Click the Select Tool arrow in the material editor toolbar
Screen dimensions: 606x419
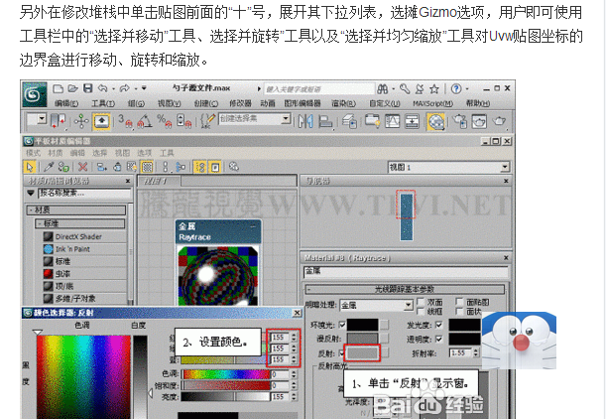[30, 167]
